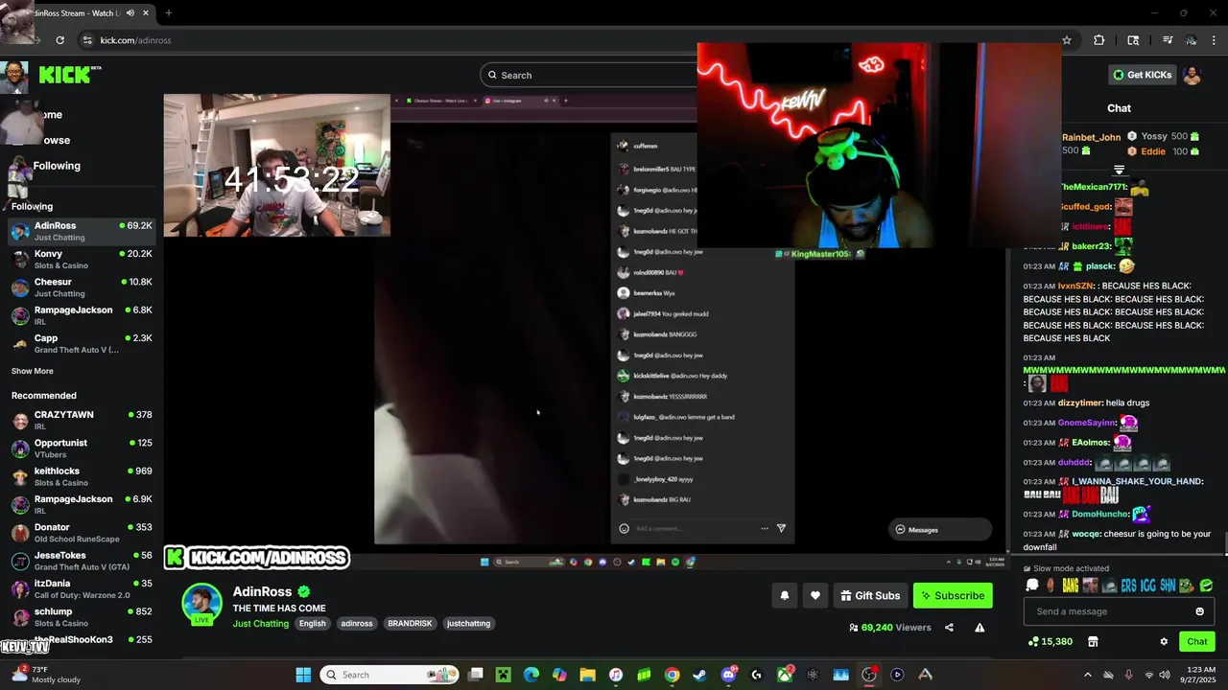
Task: Open Konvy channel in sidebar
Action: click(81, 259)
